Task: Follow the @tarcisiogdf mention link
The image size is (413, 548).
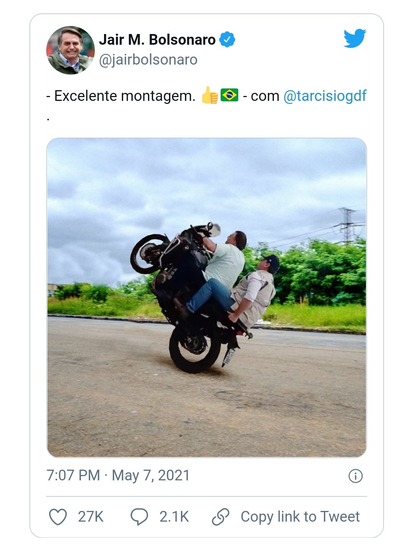Action: point(325,96)
